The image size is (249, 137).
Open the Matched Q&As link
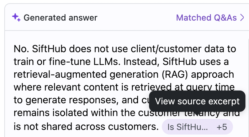[x=206, y=18]
